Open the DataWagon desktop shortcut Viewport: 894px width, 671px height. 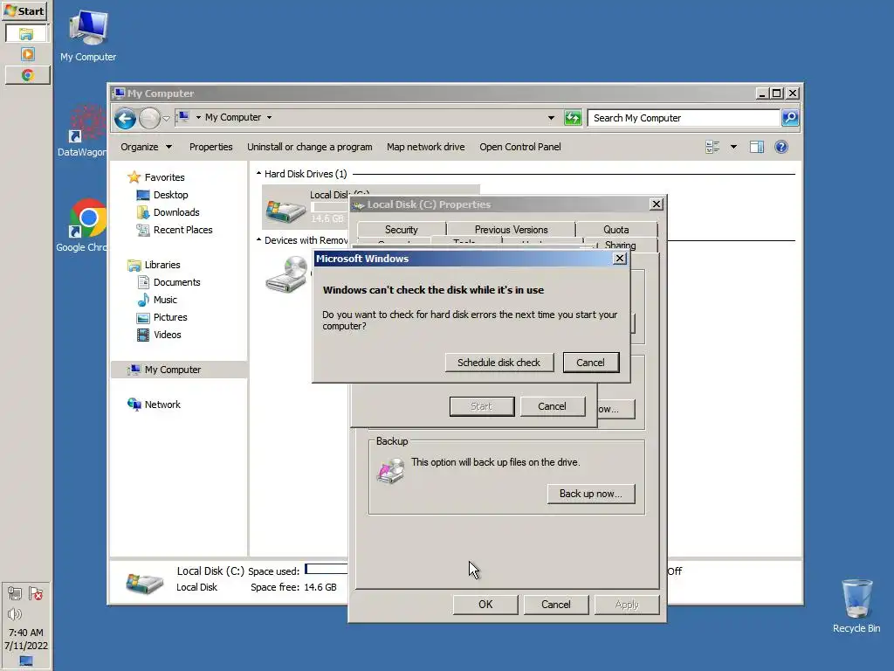85,131
